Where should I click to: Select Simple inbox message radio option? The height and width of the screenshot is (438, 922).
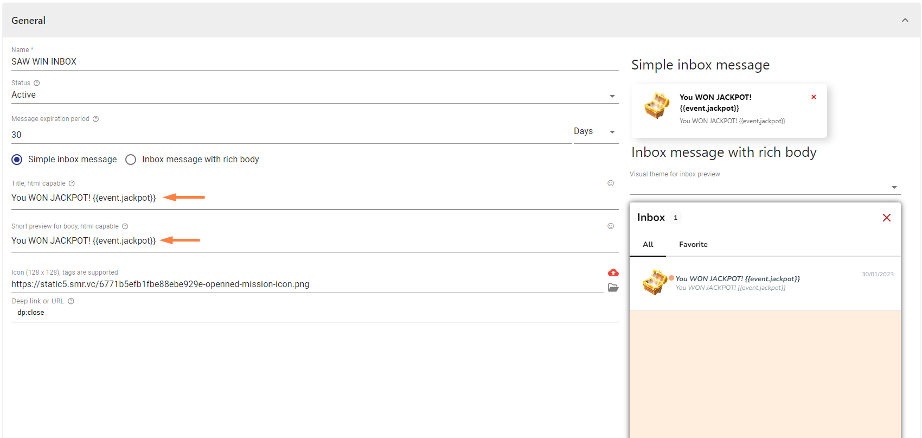click(x=17, y=160)
